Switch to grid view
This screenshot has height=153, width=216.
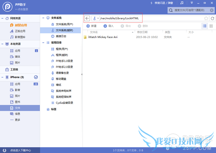[x=211, y=26]
